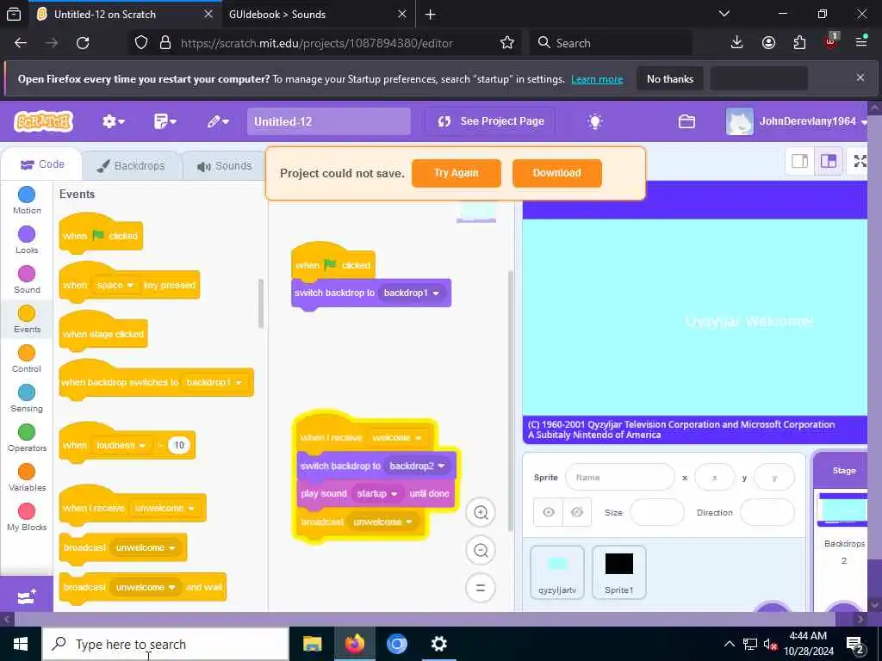Click the sprite Direction field
The width and height of the screenshot is (882, 661).
767,512
